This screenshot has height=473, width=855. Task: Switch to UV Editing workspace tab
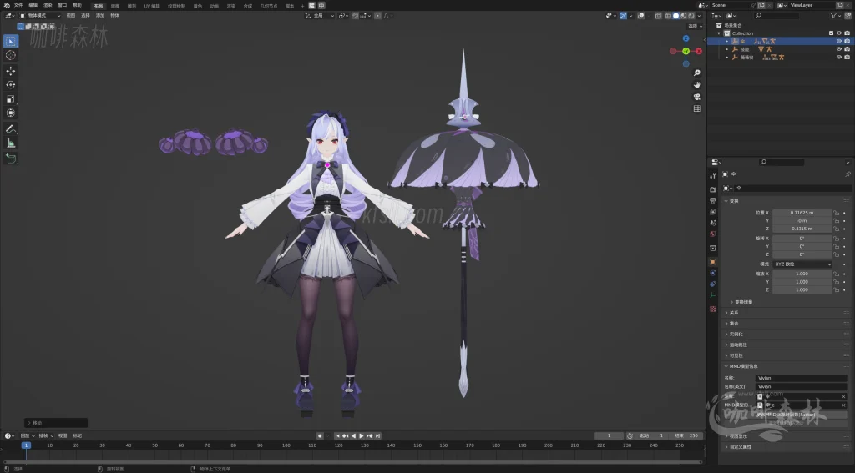(x=152, y=6)
